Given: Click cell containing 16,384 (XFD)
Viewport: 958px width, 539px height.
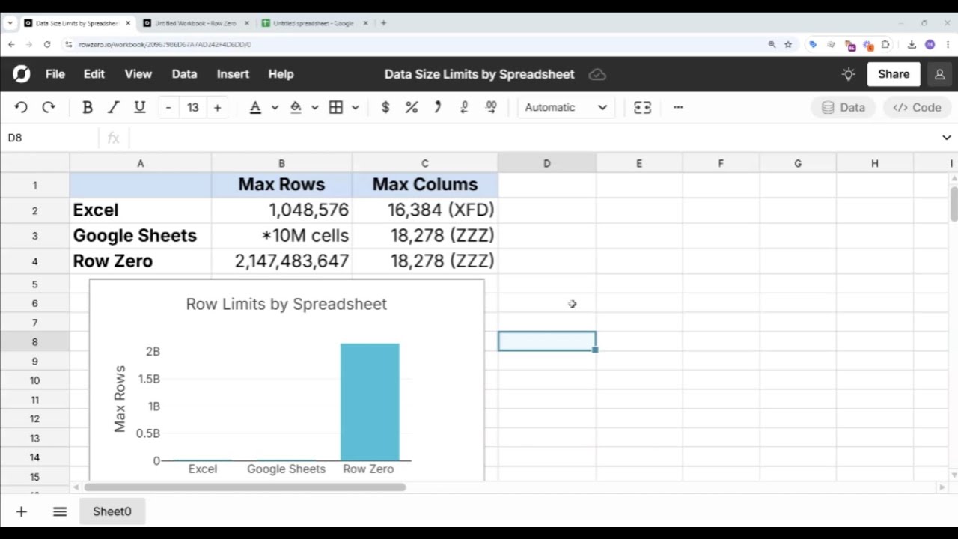Looking at the screenshot, I should [424, 210].
